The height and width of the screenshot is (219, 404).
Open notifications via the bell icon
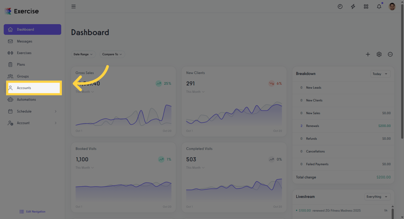[x=379, y=6]
